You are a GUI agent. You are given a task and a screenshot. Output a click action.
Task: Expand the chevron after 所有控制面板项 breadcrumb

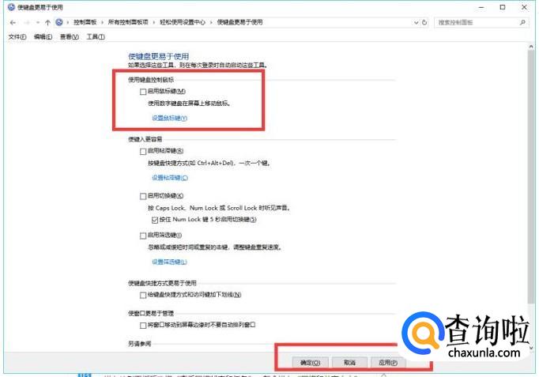tap(153, 23)
